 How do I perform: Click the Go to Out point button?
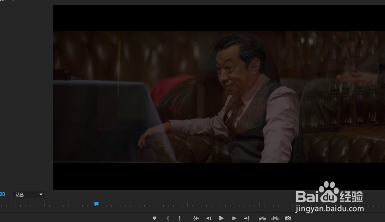click(x=246, y=218)
